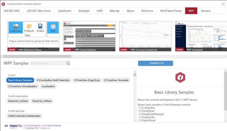
Task: Click the Contact Us link
Action: coord(45,128)
